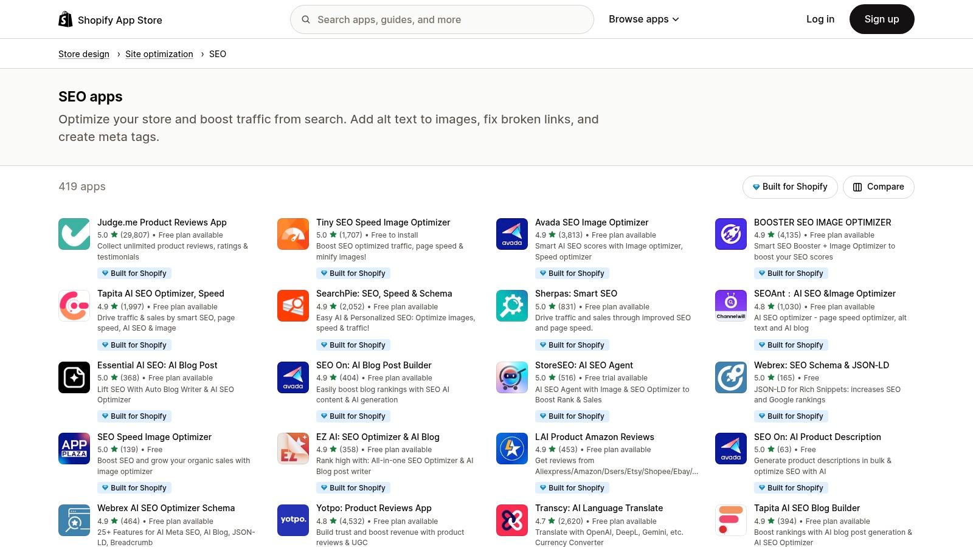Open Transcy: AI Language Translate title
This screenshot has height=547, width=973.
point(599,508)
